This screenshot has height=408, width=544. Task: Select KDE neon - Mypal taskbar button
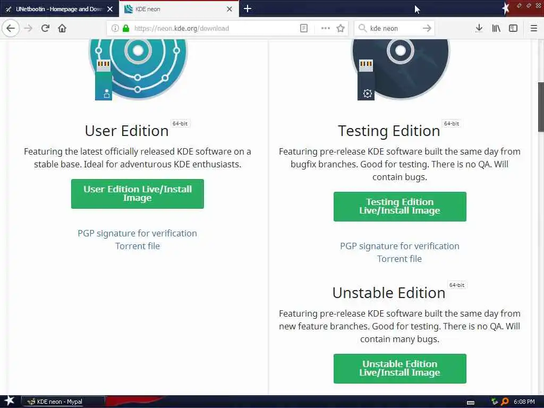tap(63, 402)
